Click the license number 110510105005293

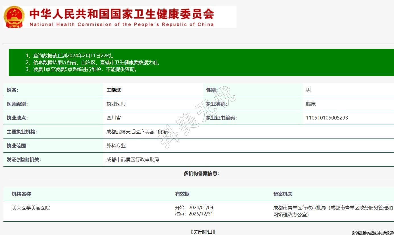click(327, 118)
